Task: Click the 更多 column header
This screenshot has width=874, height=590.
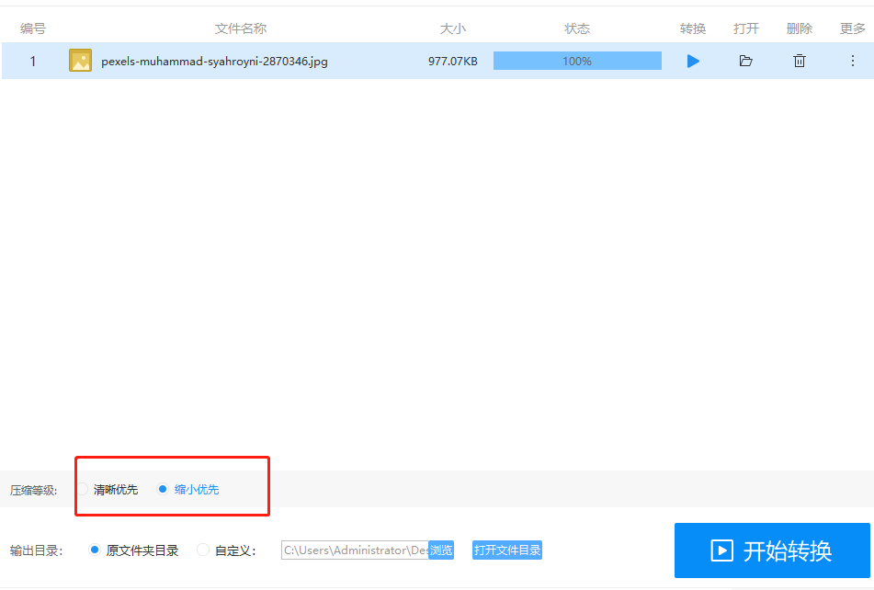Action: click(852, 28)
